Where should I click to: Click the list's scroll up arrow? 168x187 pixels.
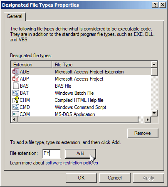coord(154,64)
